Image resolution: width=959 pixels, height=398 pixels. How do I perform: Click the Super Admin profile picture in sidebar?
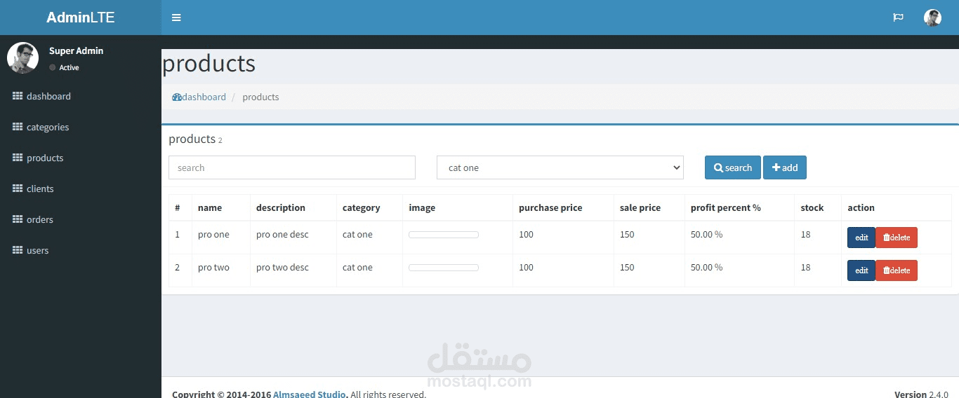tap(22, 57)
